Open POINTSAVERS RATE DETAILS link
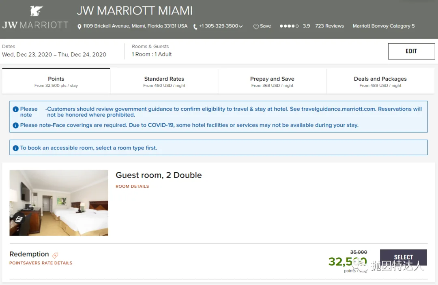Viewport: 438px width, 285px height. pos(41,263)
